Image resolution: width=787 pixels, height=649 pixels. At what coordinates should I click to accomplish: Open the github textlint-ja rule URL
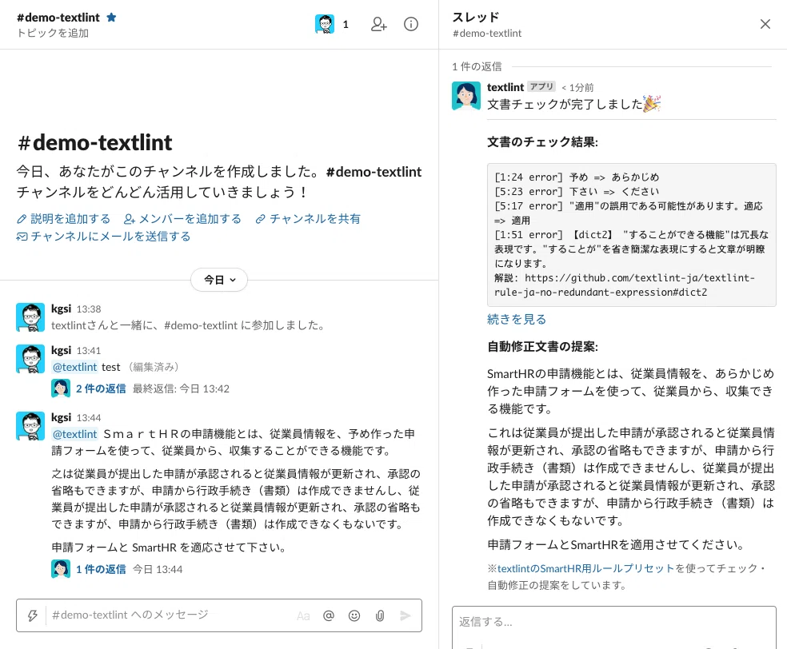(625, 285)
